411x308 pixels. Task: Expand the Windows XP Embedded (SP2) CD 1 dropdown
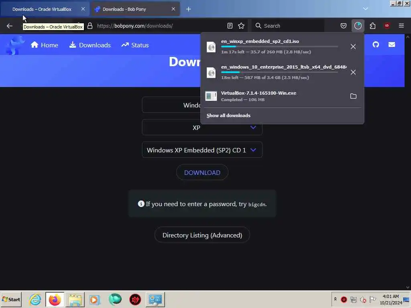(x=202, y=150)
